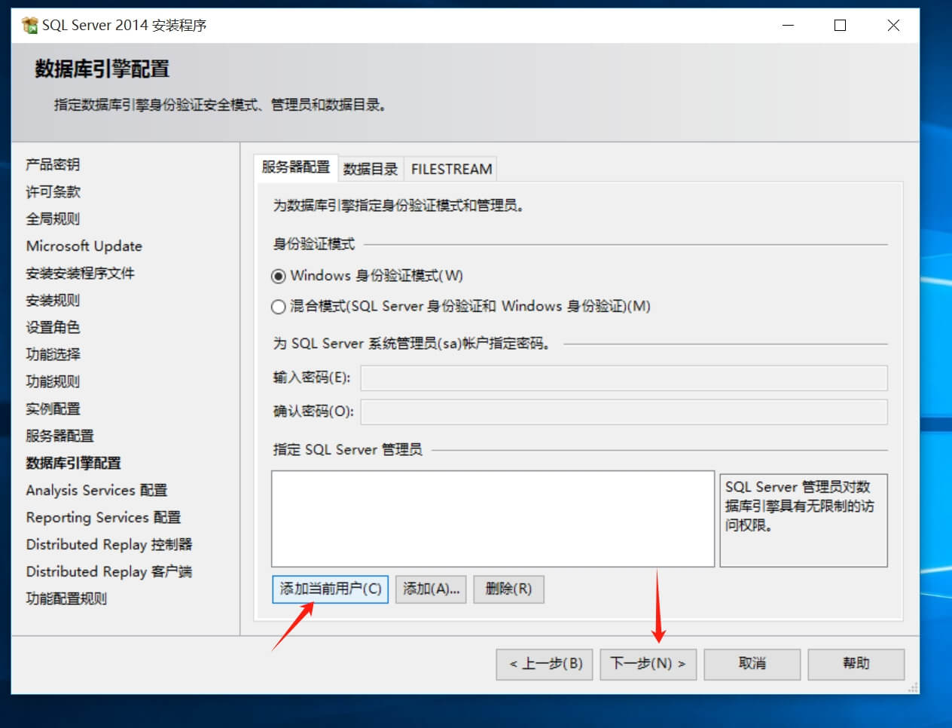The width and height of the screenshot is (952, 728).
Task: Select Analysis Services 配置 step in sidebar
Action: click(96, 491)
